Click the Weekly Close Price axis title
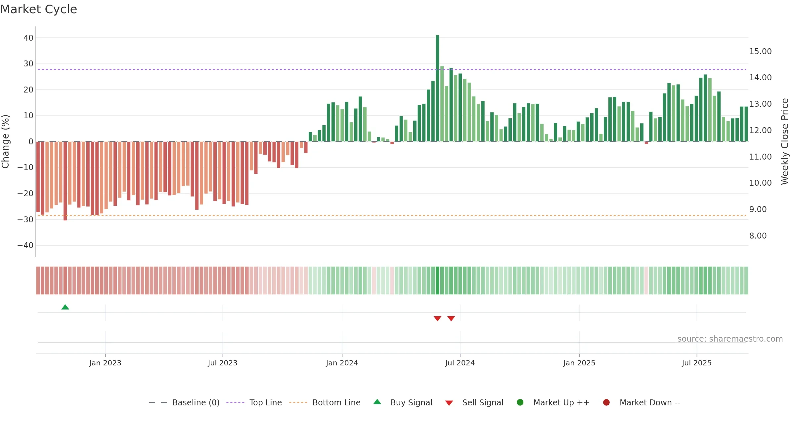794x446 pixels. click(785, 141)
